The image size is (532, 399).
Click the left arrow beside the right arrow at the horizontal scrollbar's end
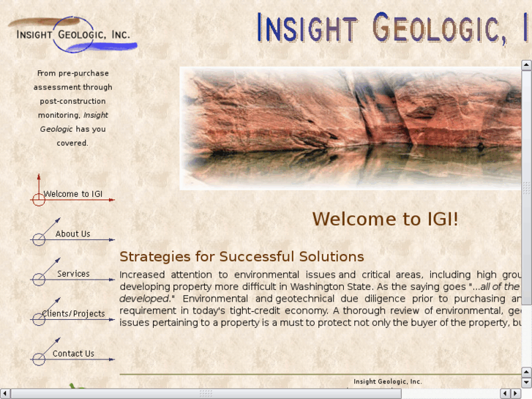[506, 393]
